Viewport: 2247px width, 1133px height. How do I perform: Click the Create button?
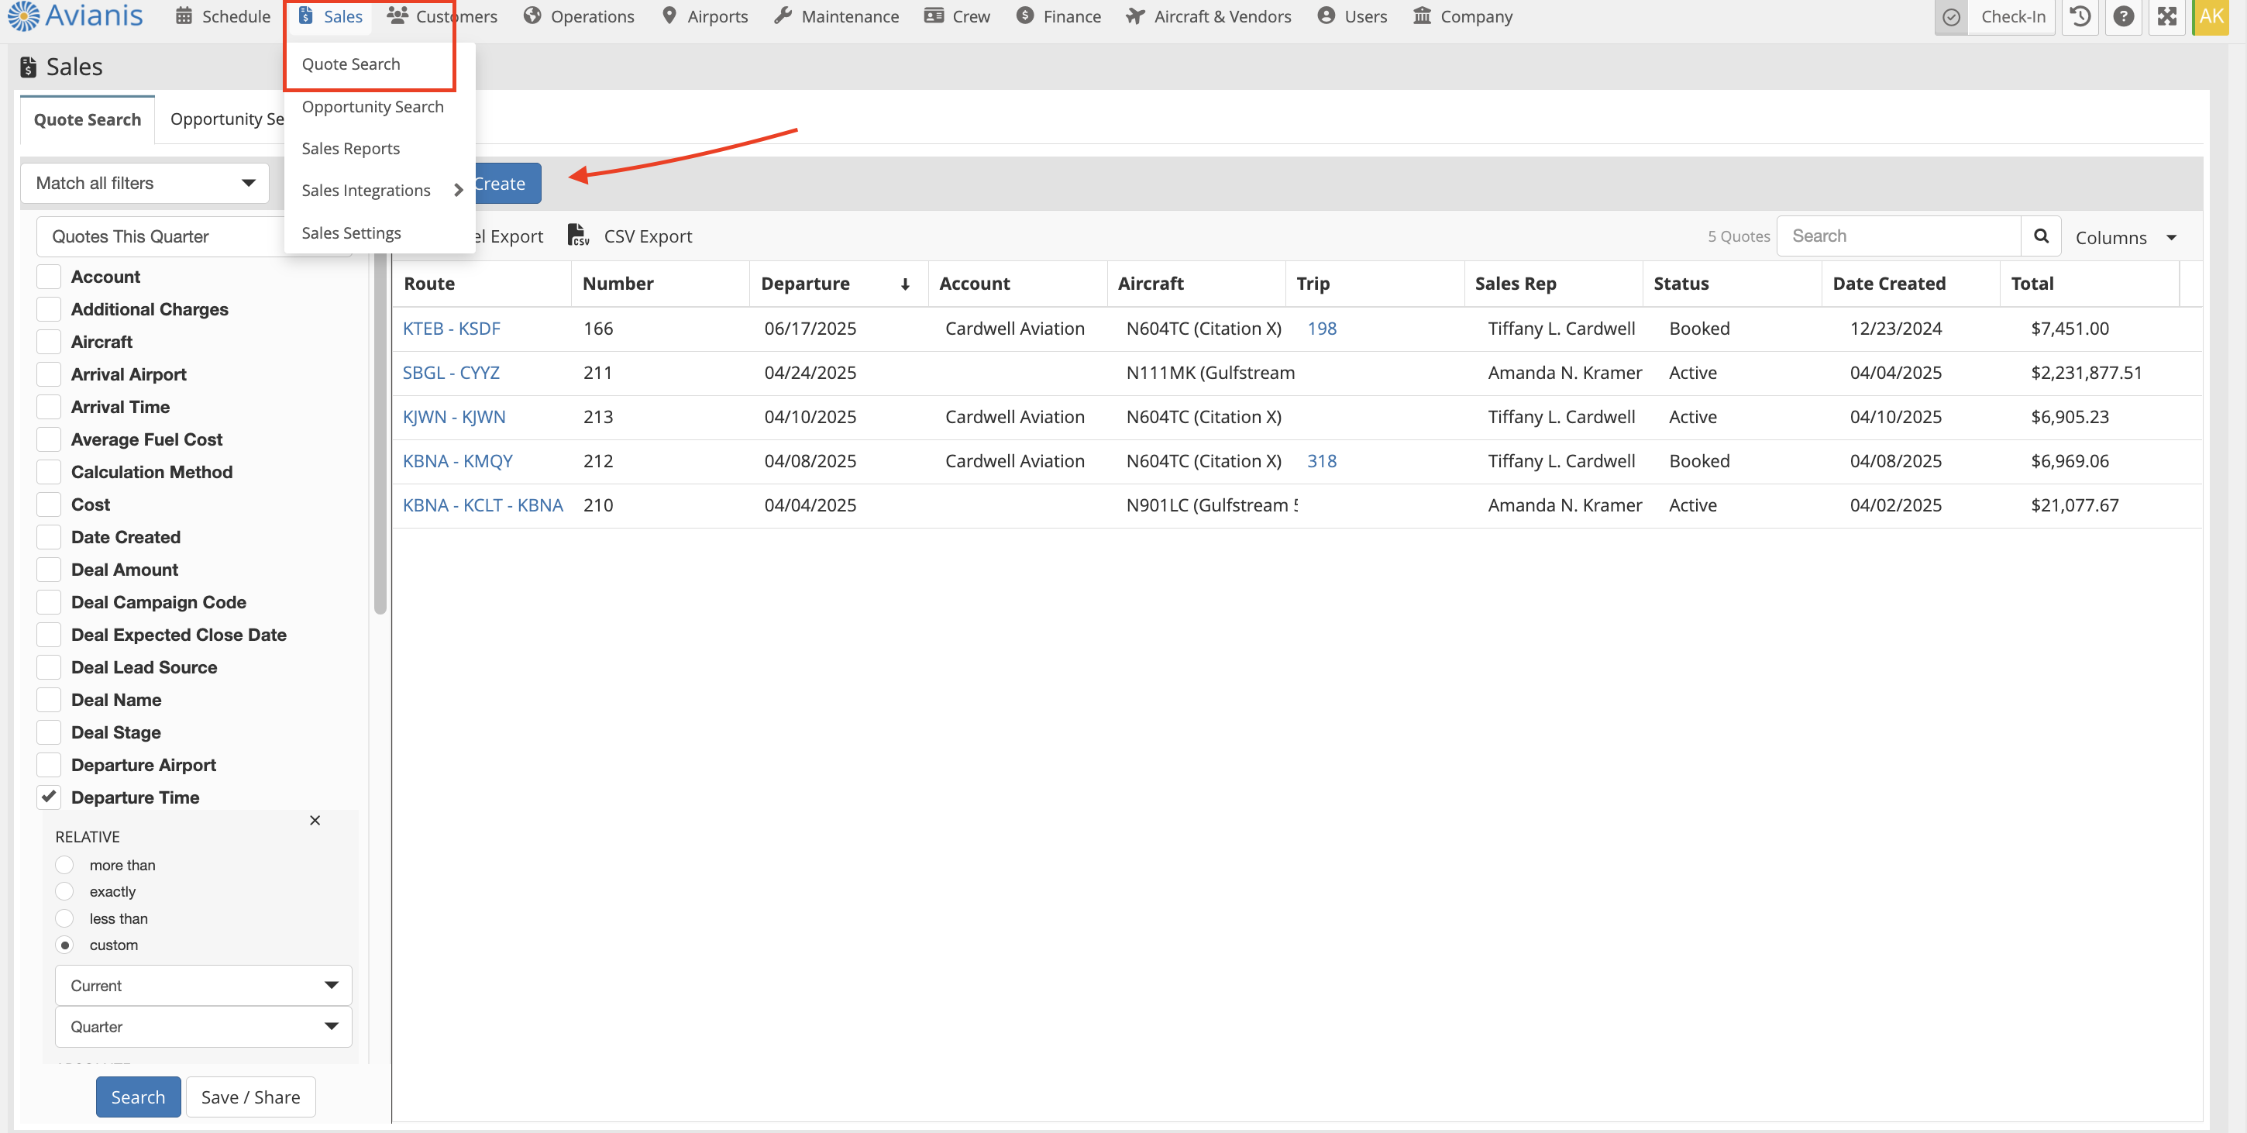coord(508,183)
